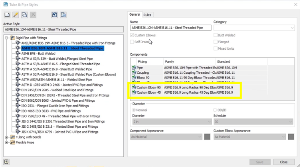Image resolution: width=301 pixels, height=167 pixels.
Task: Click the Export styles toolbar icon
Action: [x=63, y=15]
